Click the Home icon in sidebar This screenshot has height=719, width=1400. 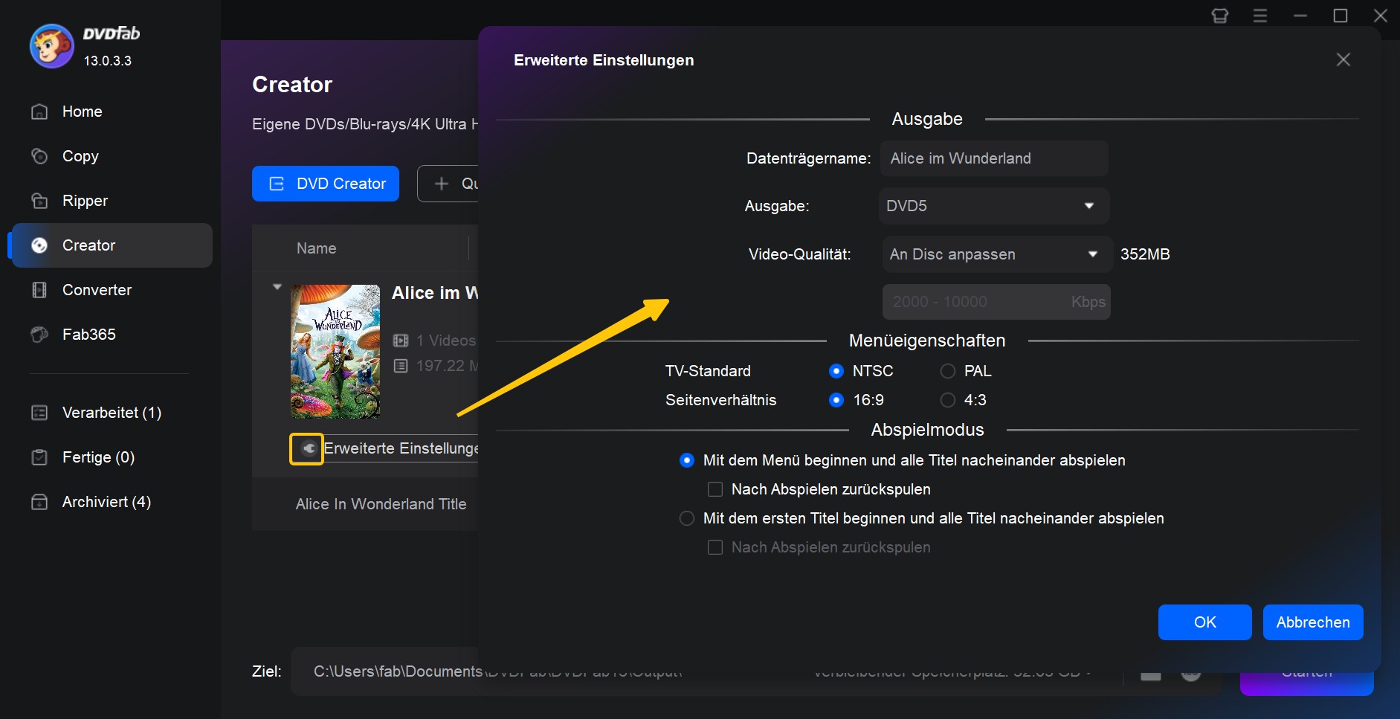coord(40,112)
